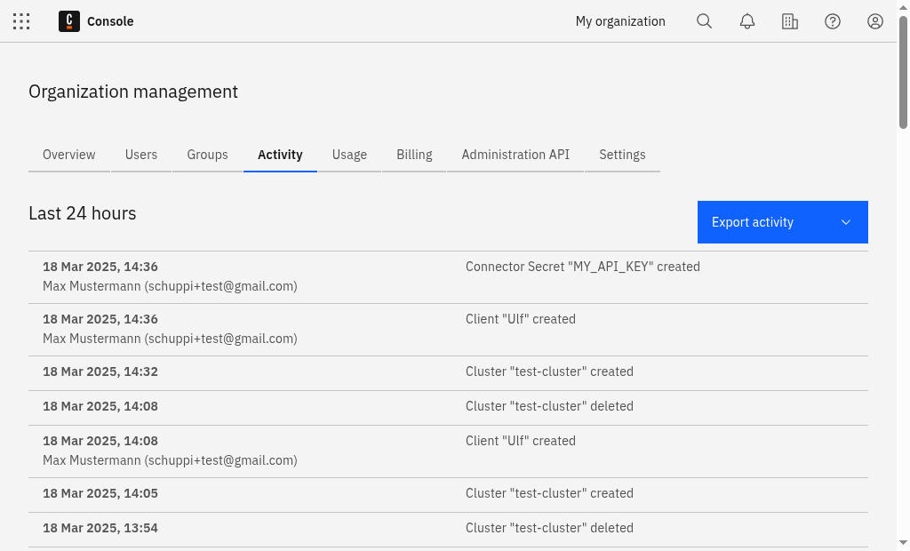Select the Connector Secret "MY_API_KEY" created entry
910x551 pixels.
point(582,267)
